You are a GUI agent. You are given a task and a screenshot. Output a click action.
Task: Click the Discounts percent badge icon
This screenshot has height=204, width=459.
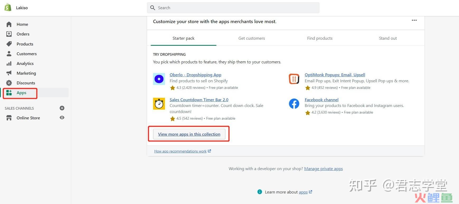click(x=9, y=83)
